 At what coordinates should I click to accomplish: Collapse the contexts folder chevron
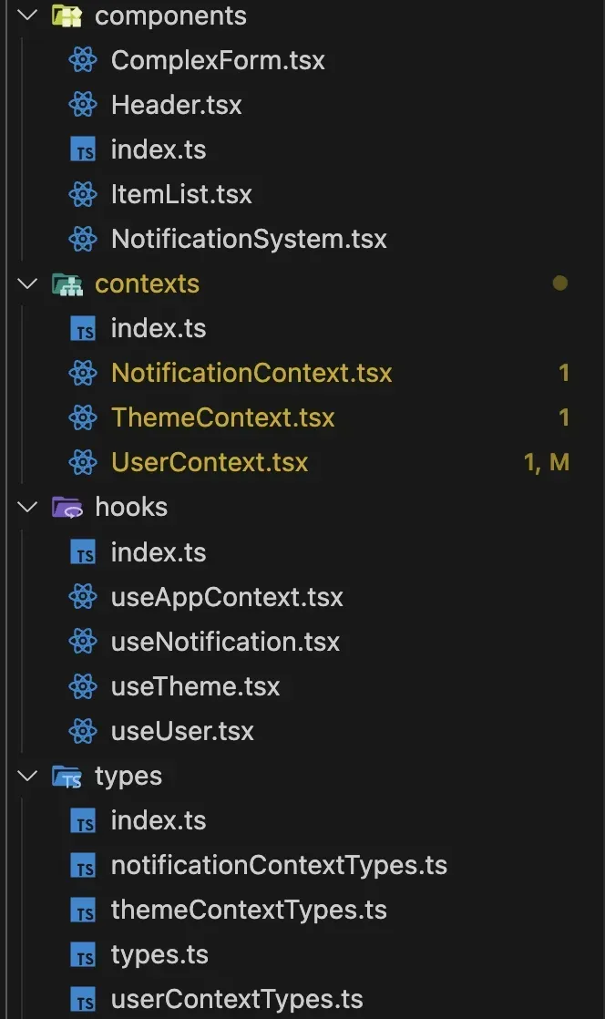[28, 284]
